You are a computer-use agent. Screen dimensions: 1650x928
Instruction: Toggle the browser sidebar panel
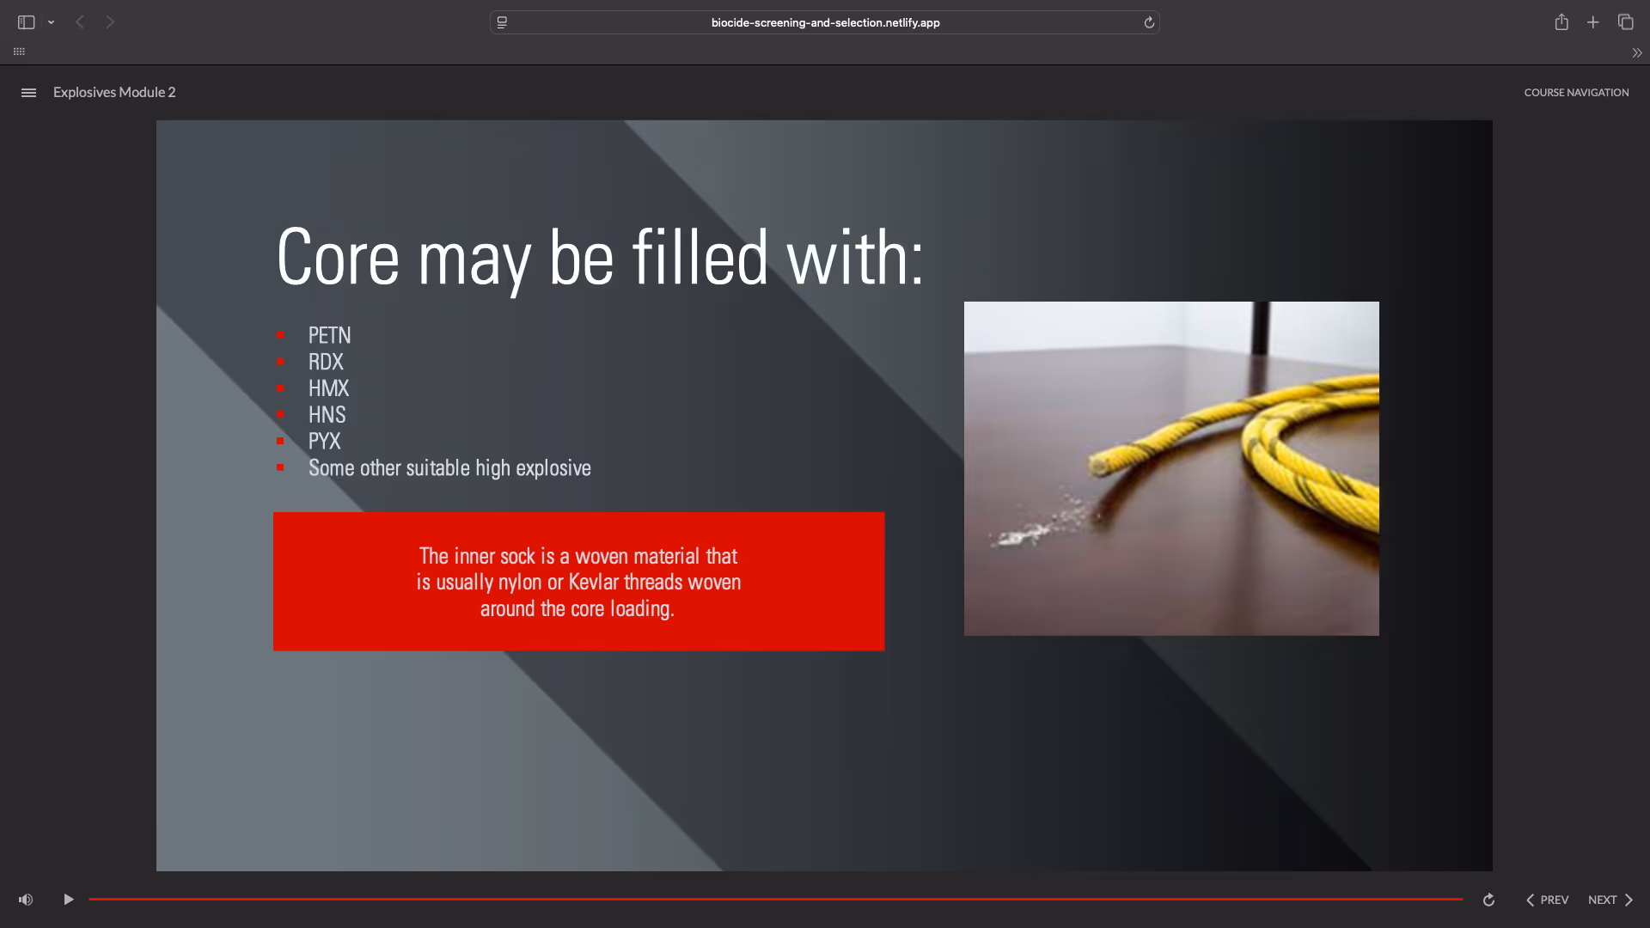[26, 22]
